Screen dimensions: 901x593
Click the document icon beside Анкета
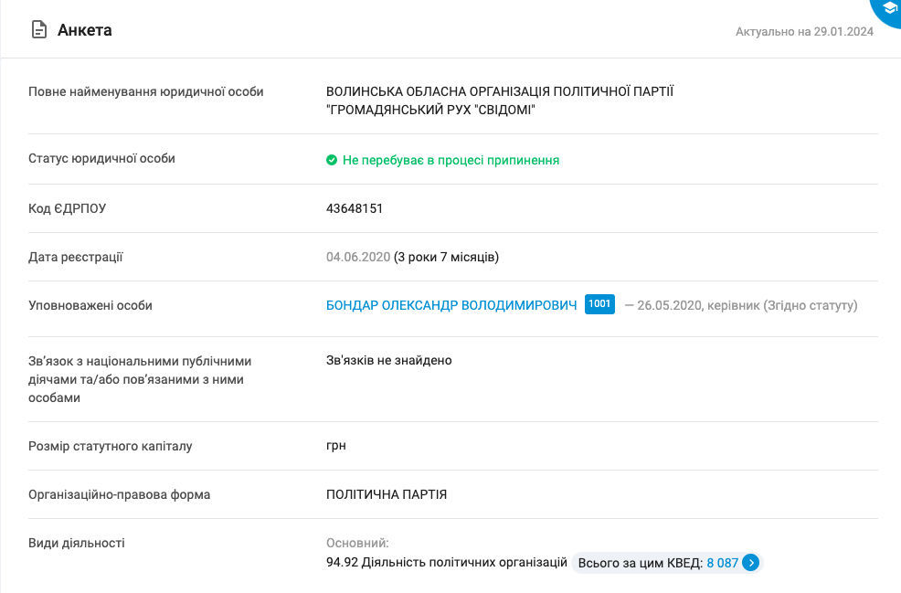click(39, 30)
